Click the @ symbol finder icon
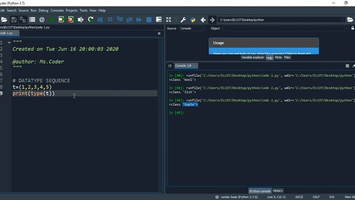Screen dimensions: 355x200 pos(42,20)
